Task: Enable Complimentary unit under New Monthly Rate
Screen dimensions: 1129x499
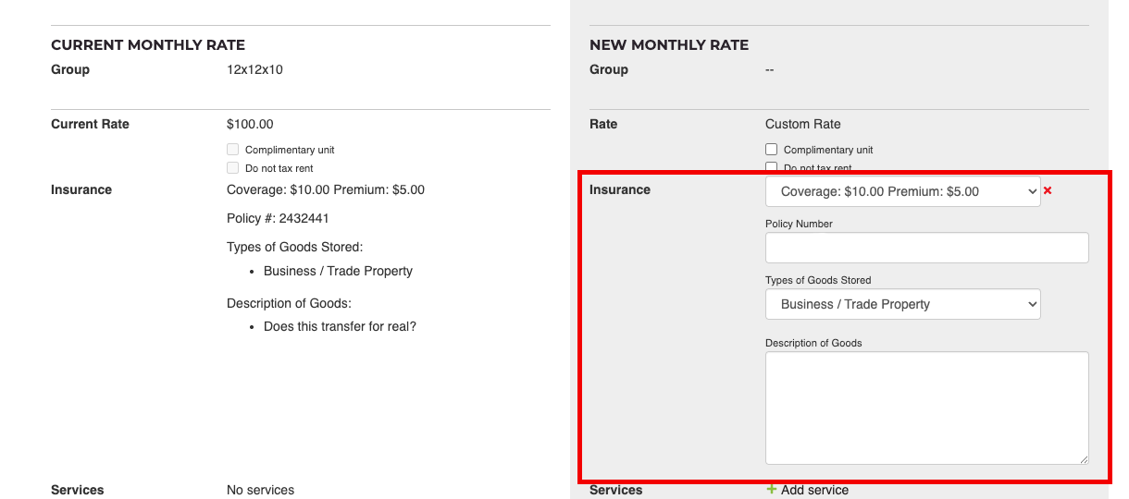Action: (x=771, y=150)
